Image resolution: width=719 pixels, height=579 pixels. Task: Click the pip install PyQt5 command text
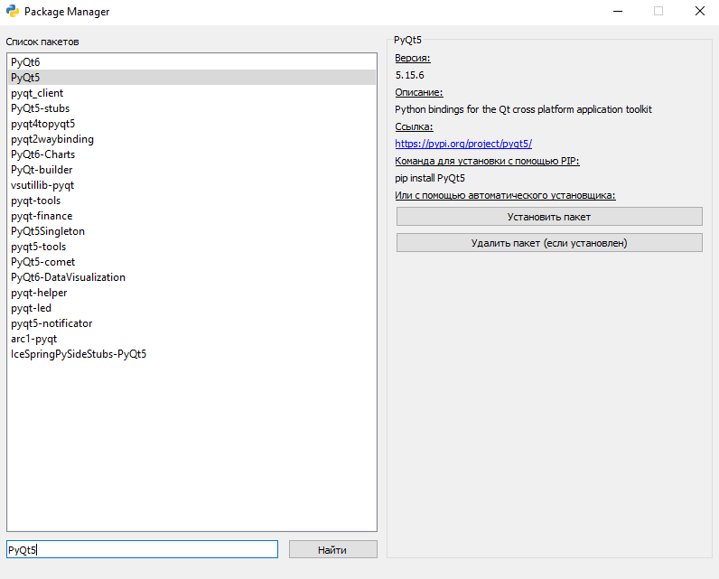[430, 178]
